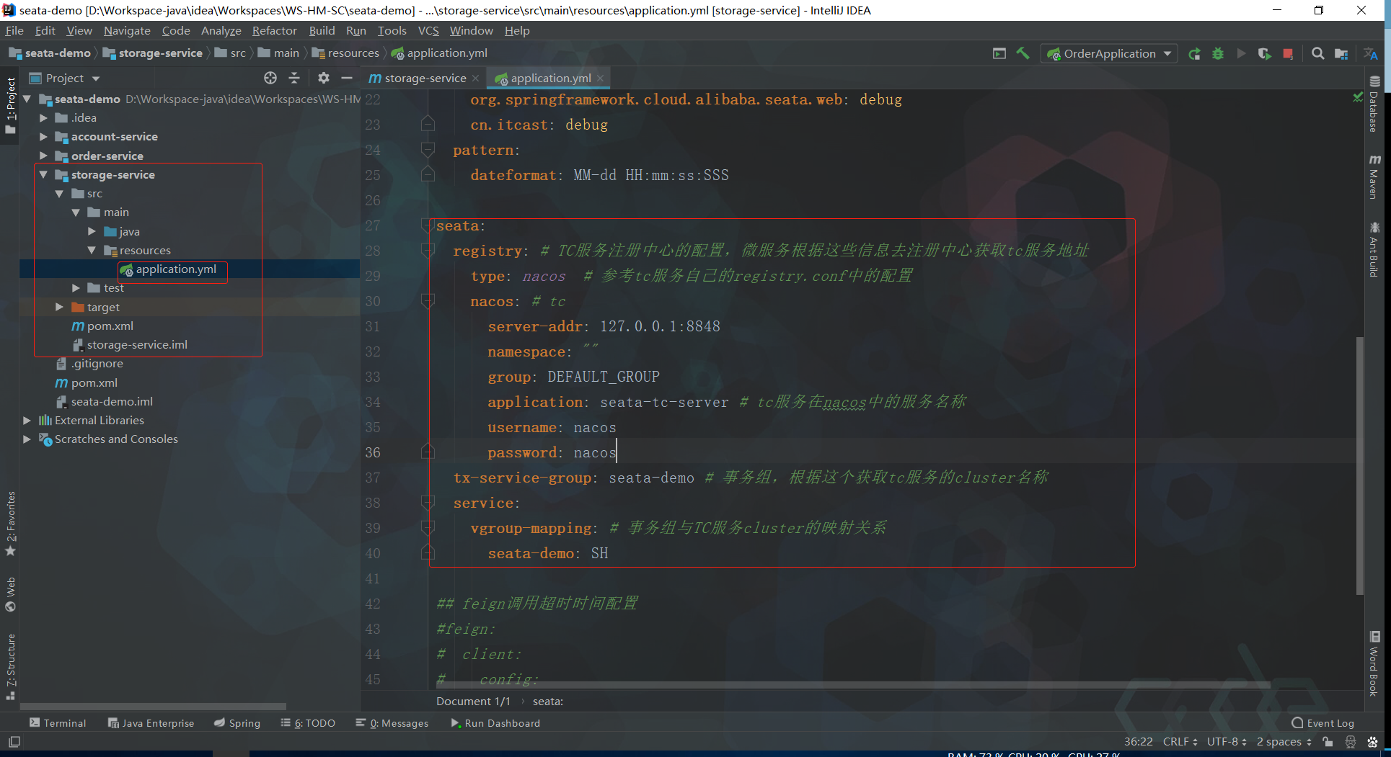This screenshot has height=757, width=1391.
Task: Rerun OrderApplication with the green rerun icon
Action: (x=1195, y=53)
